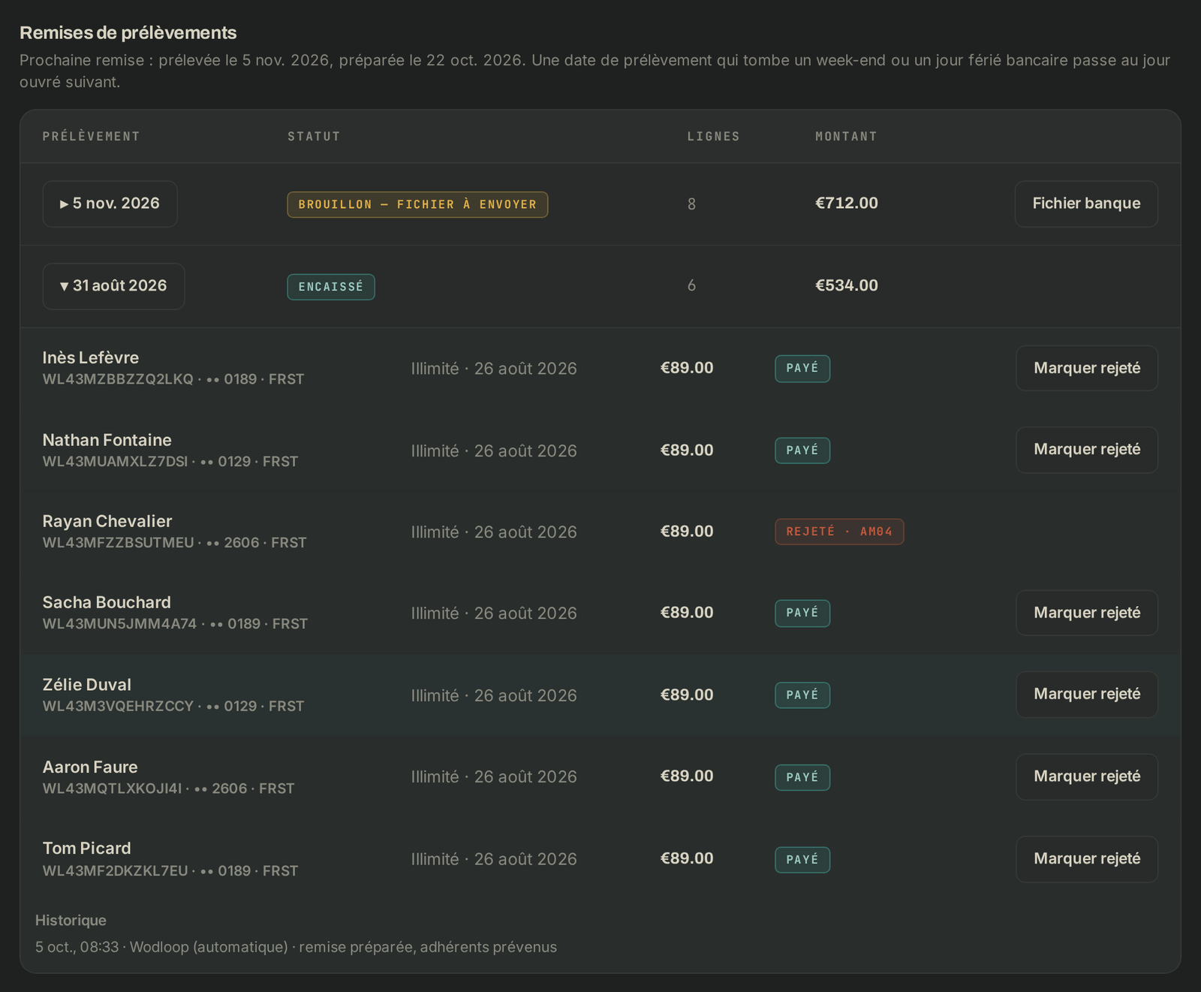1201x992 pixels.
Task: Mark Nathan Fontaine's payment as rejeté
Action: coord(1087,450)
